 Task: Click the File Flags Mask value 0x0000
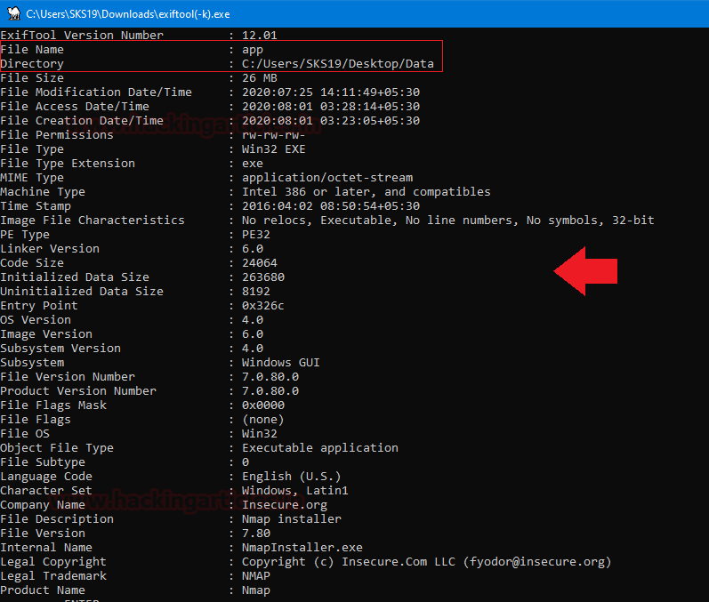pos(263,405)
